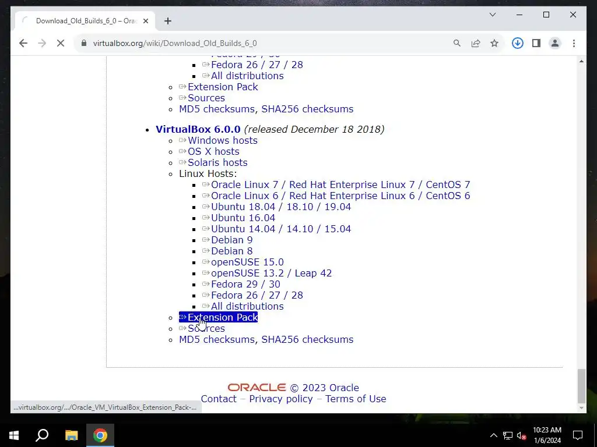Open the Contact footer link
This screenshot has height=447, width=597.
219,399
